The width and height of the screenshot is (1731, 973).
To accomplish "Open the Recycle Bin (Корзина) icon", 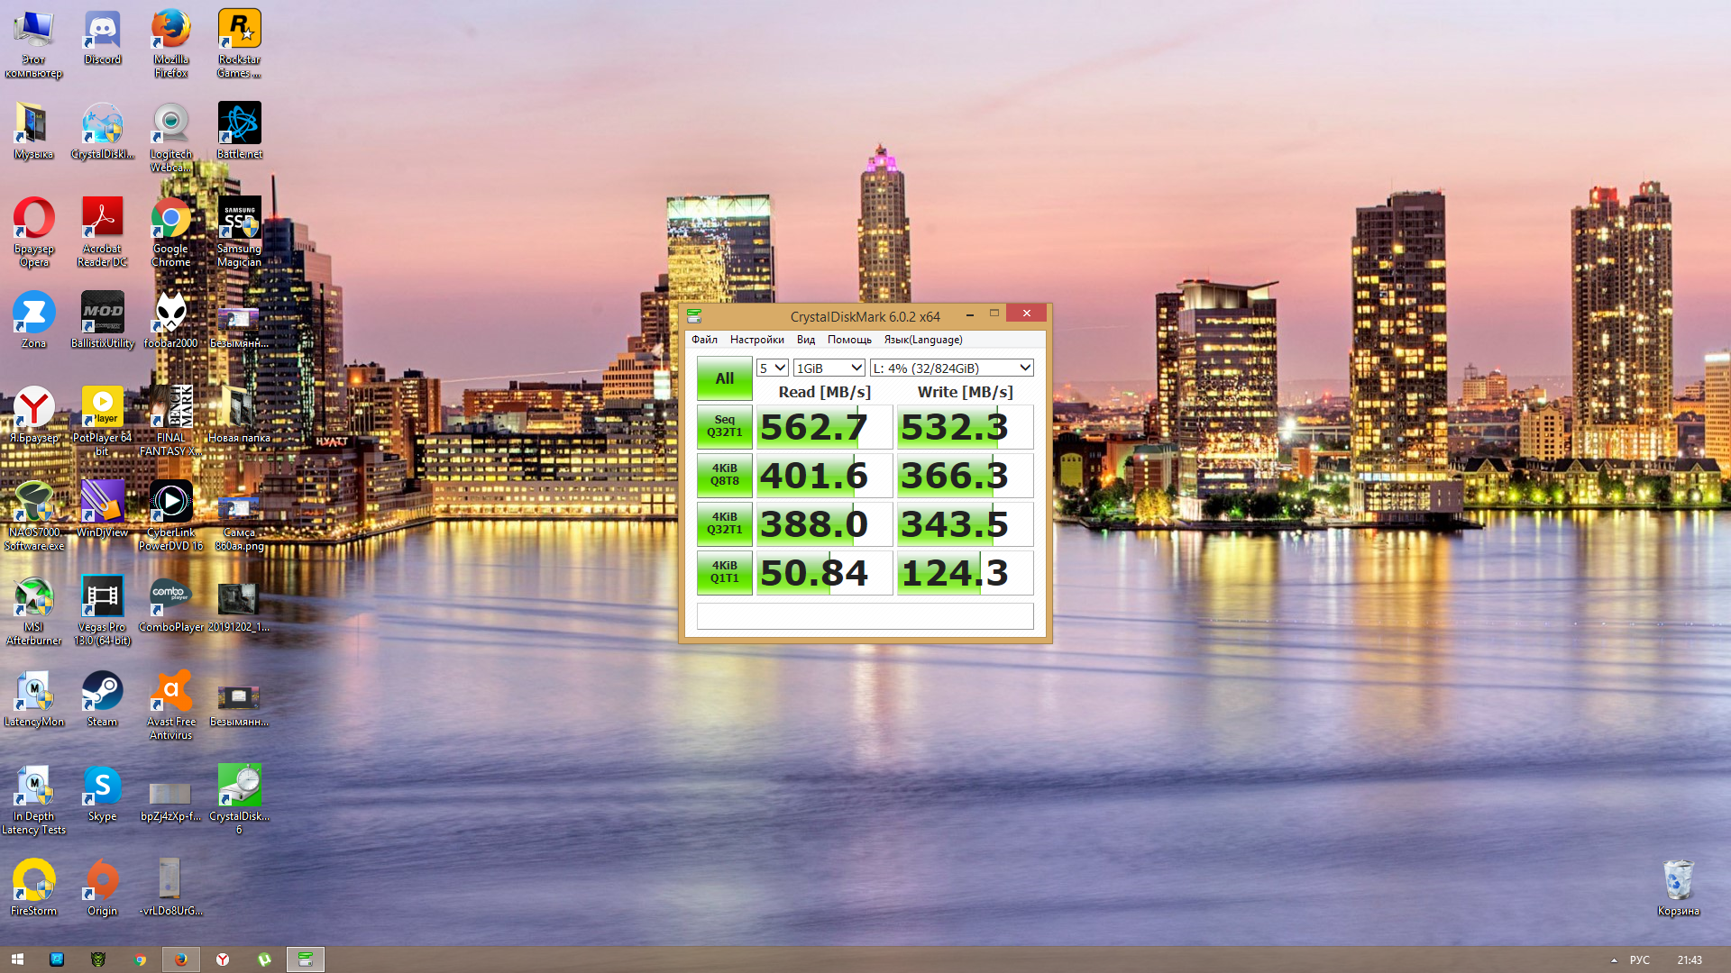I will pyautogui.click(x=1678, y=883).
